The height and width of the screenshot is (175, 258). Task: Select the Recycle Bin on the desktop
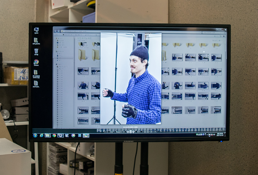click(x=36, y=52)
